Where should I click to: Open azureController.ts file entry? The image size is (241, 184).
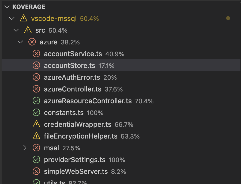tap(73, 89)
